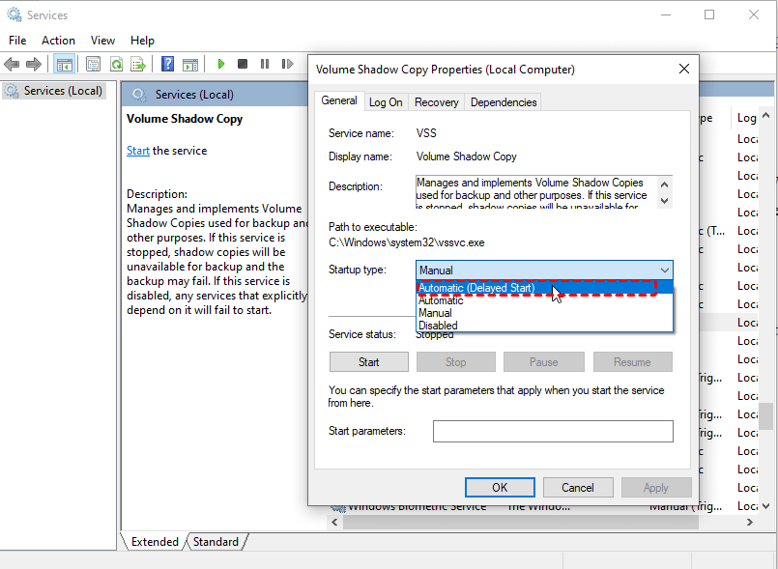Choose Disabled from the startup type list
The image size is (778, 569).
[x=438, y=326]
